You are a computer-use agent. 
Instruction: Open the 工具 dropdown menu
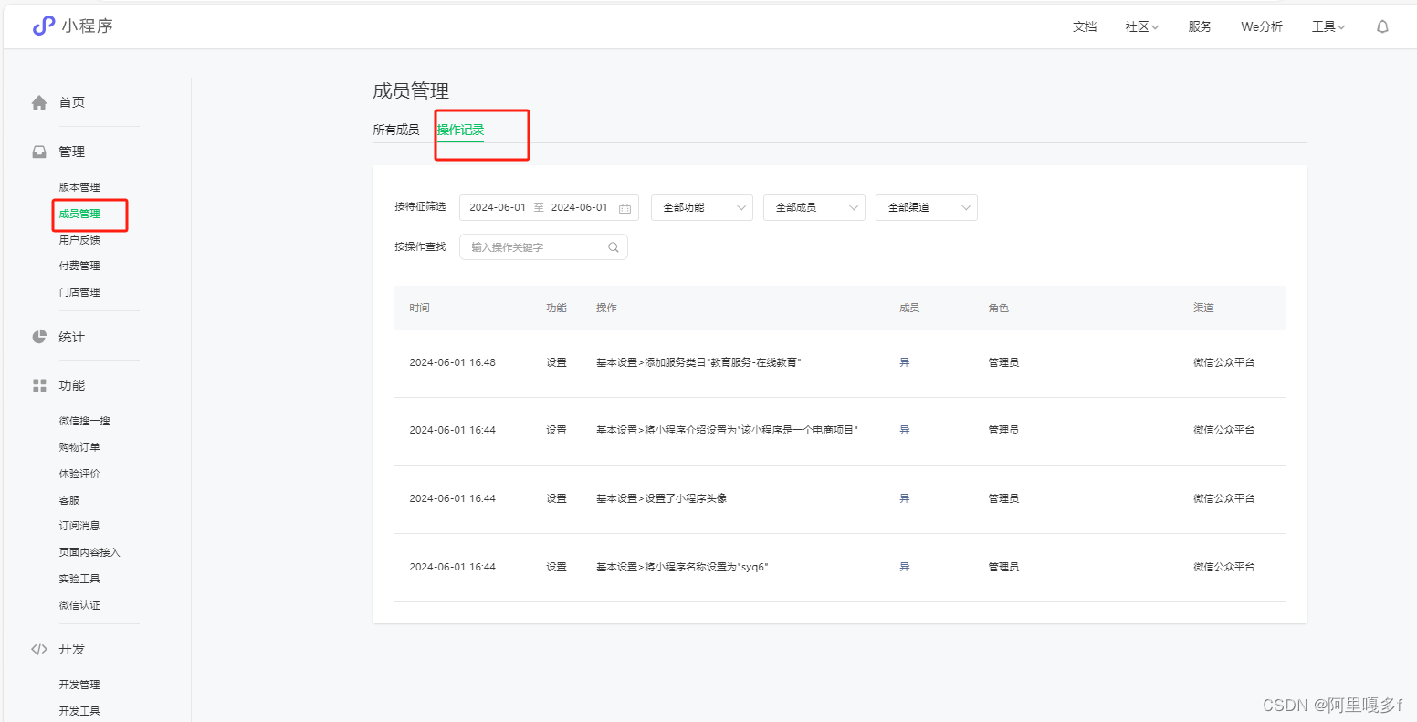1328,26
